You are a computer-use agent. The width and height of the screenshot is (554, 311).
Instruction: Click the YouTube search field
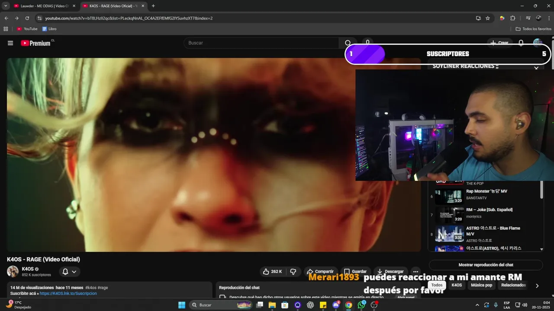pos(261,43)
